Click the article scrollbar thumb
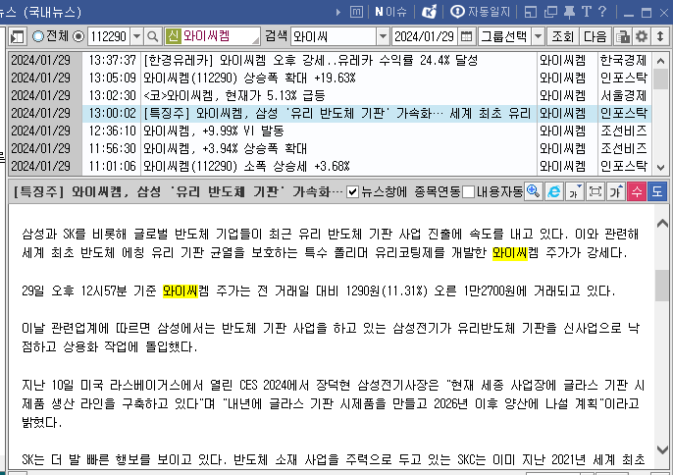Viewport: 673px width, 475px height. pos(662,286)
